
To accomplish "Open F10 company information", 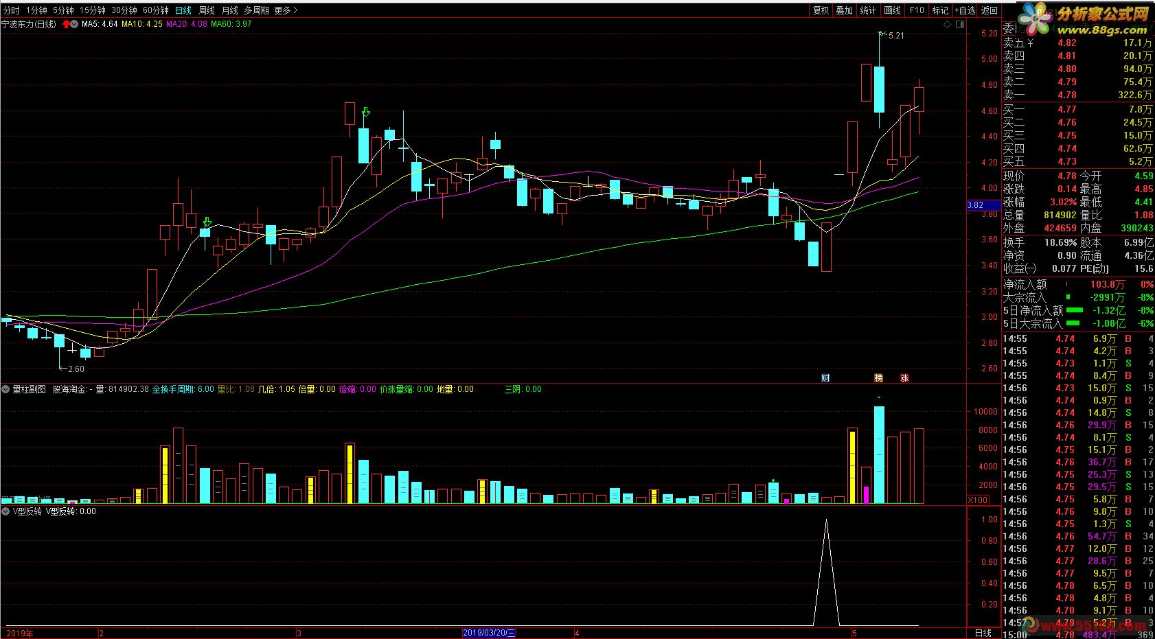I will 917,10.
